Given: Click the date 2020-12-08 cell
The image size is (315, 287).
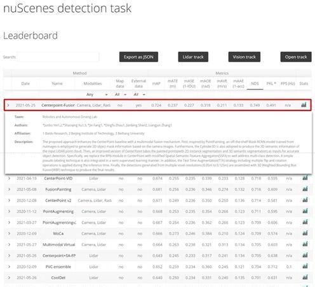Looking at the screenshot, I should 27,201.
